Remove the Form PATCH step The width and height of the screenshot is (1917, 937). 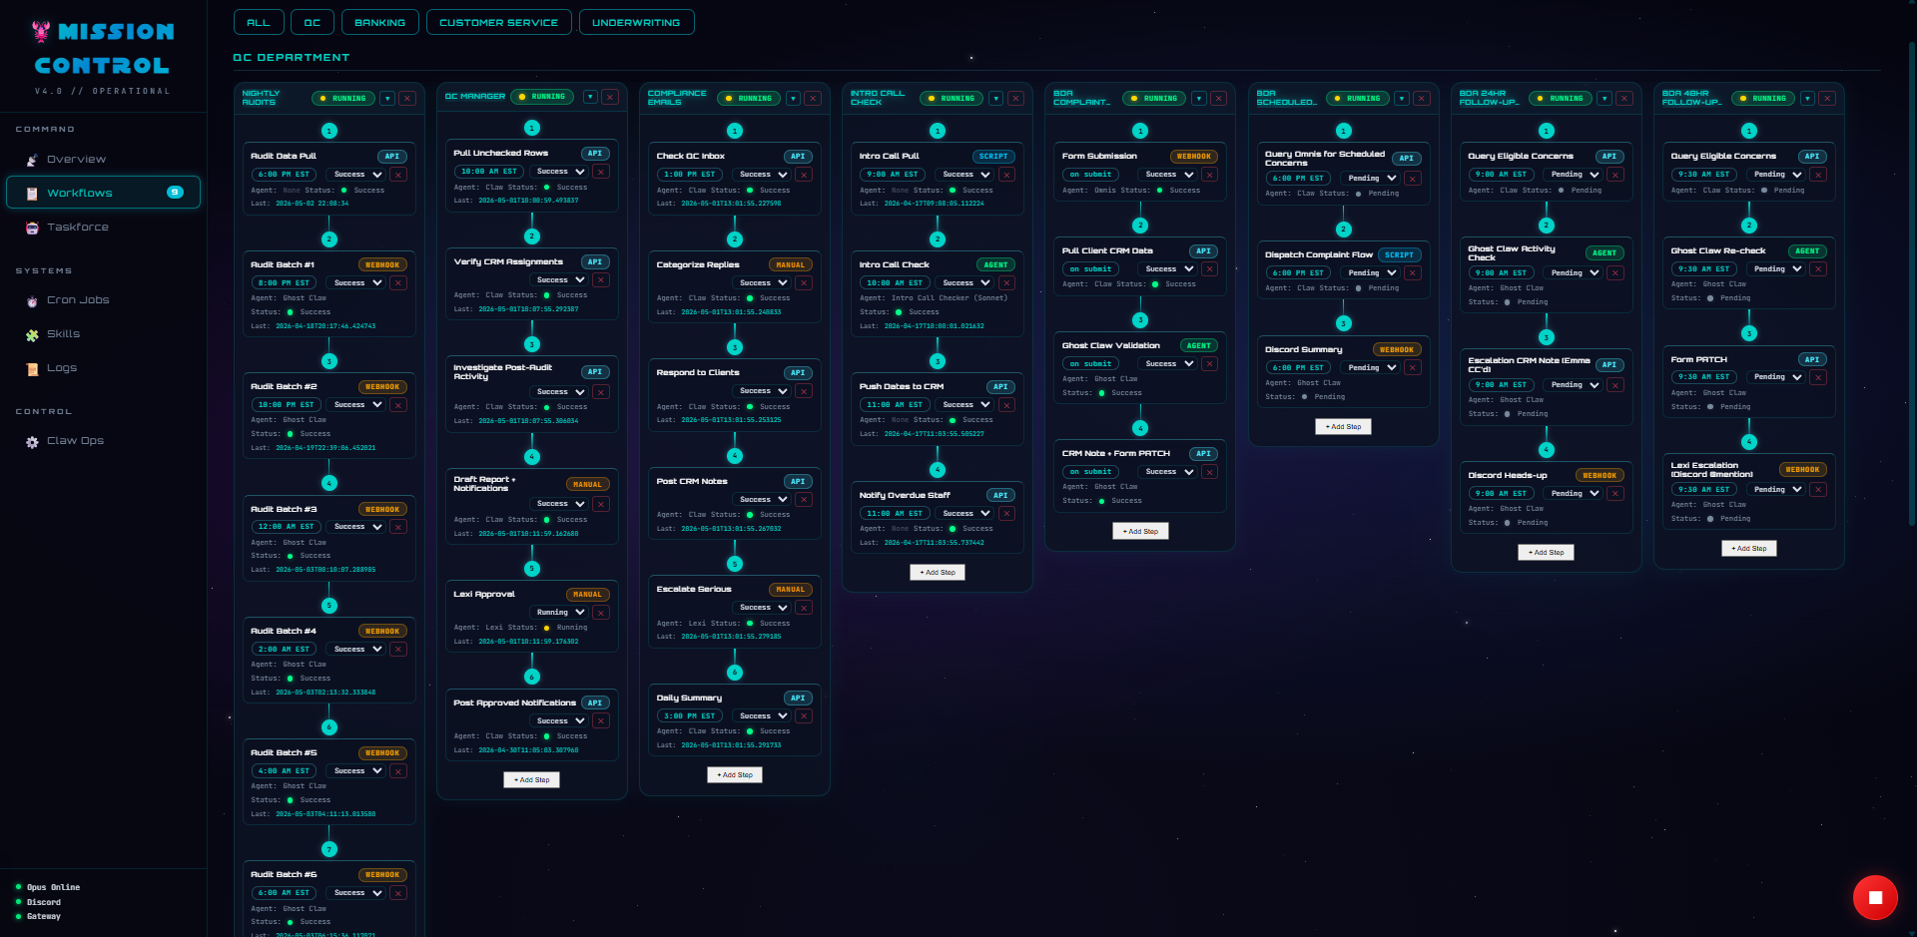point(1818,377)
